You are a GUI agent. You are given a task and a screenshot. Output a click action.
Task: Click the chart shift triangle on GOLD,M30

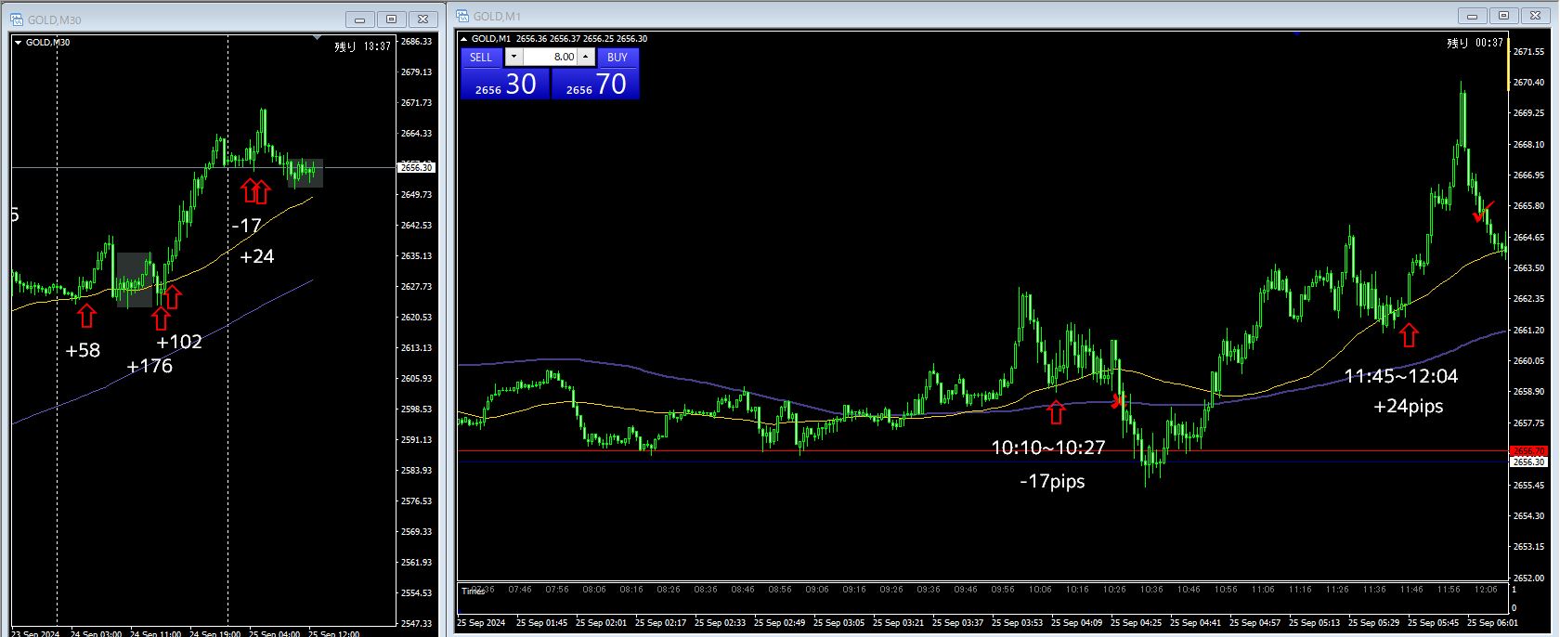point(318,38)
